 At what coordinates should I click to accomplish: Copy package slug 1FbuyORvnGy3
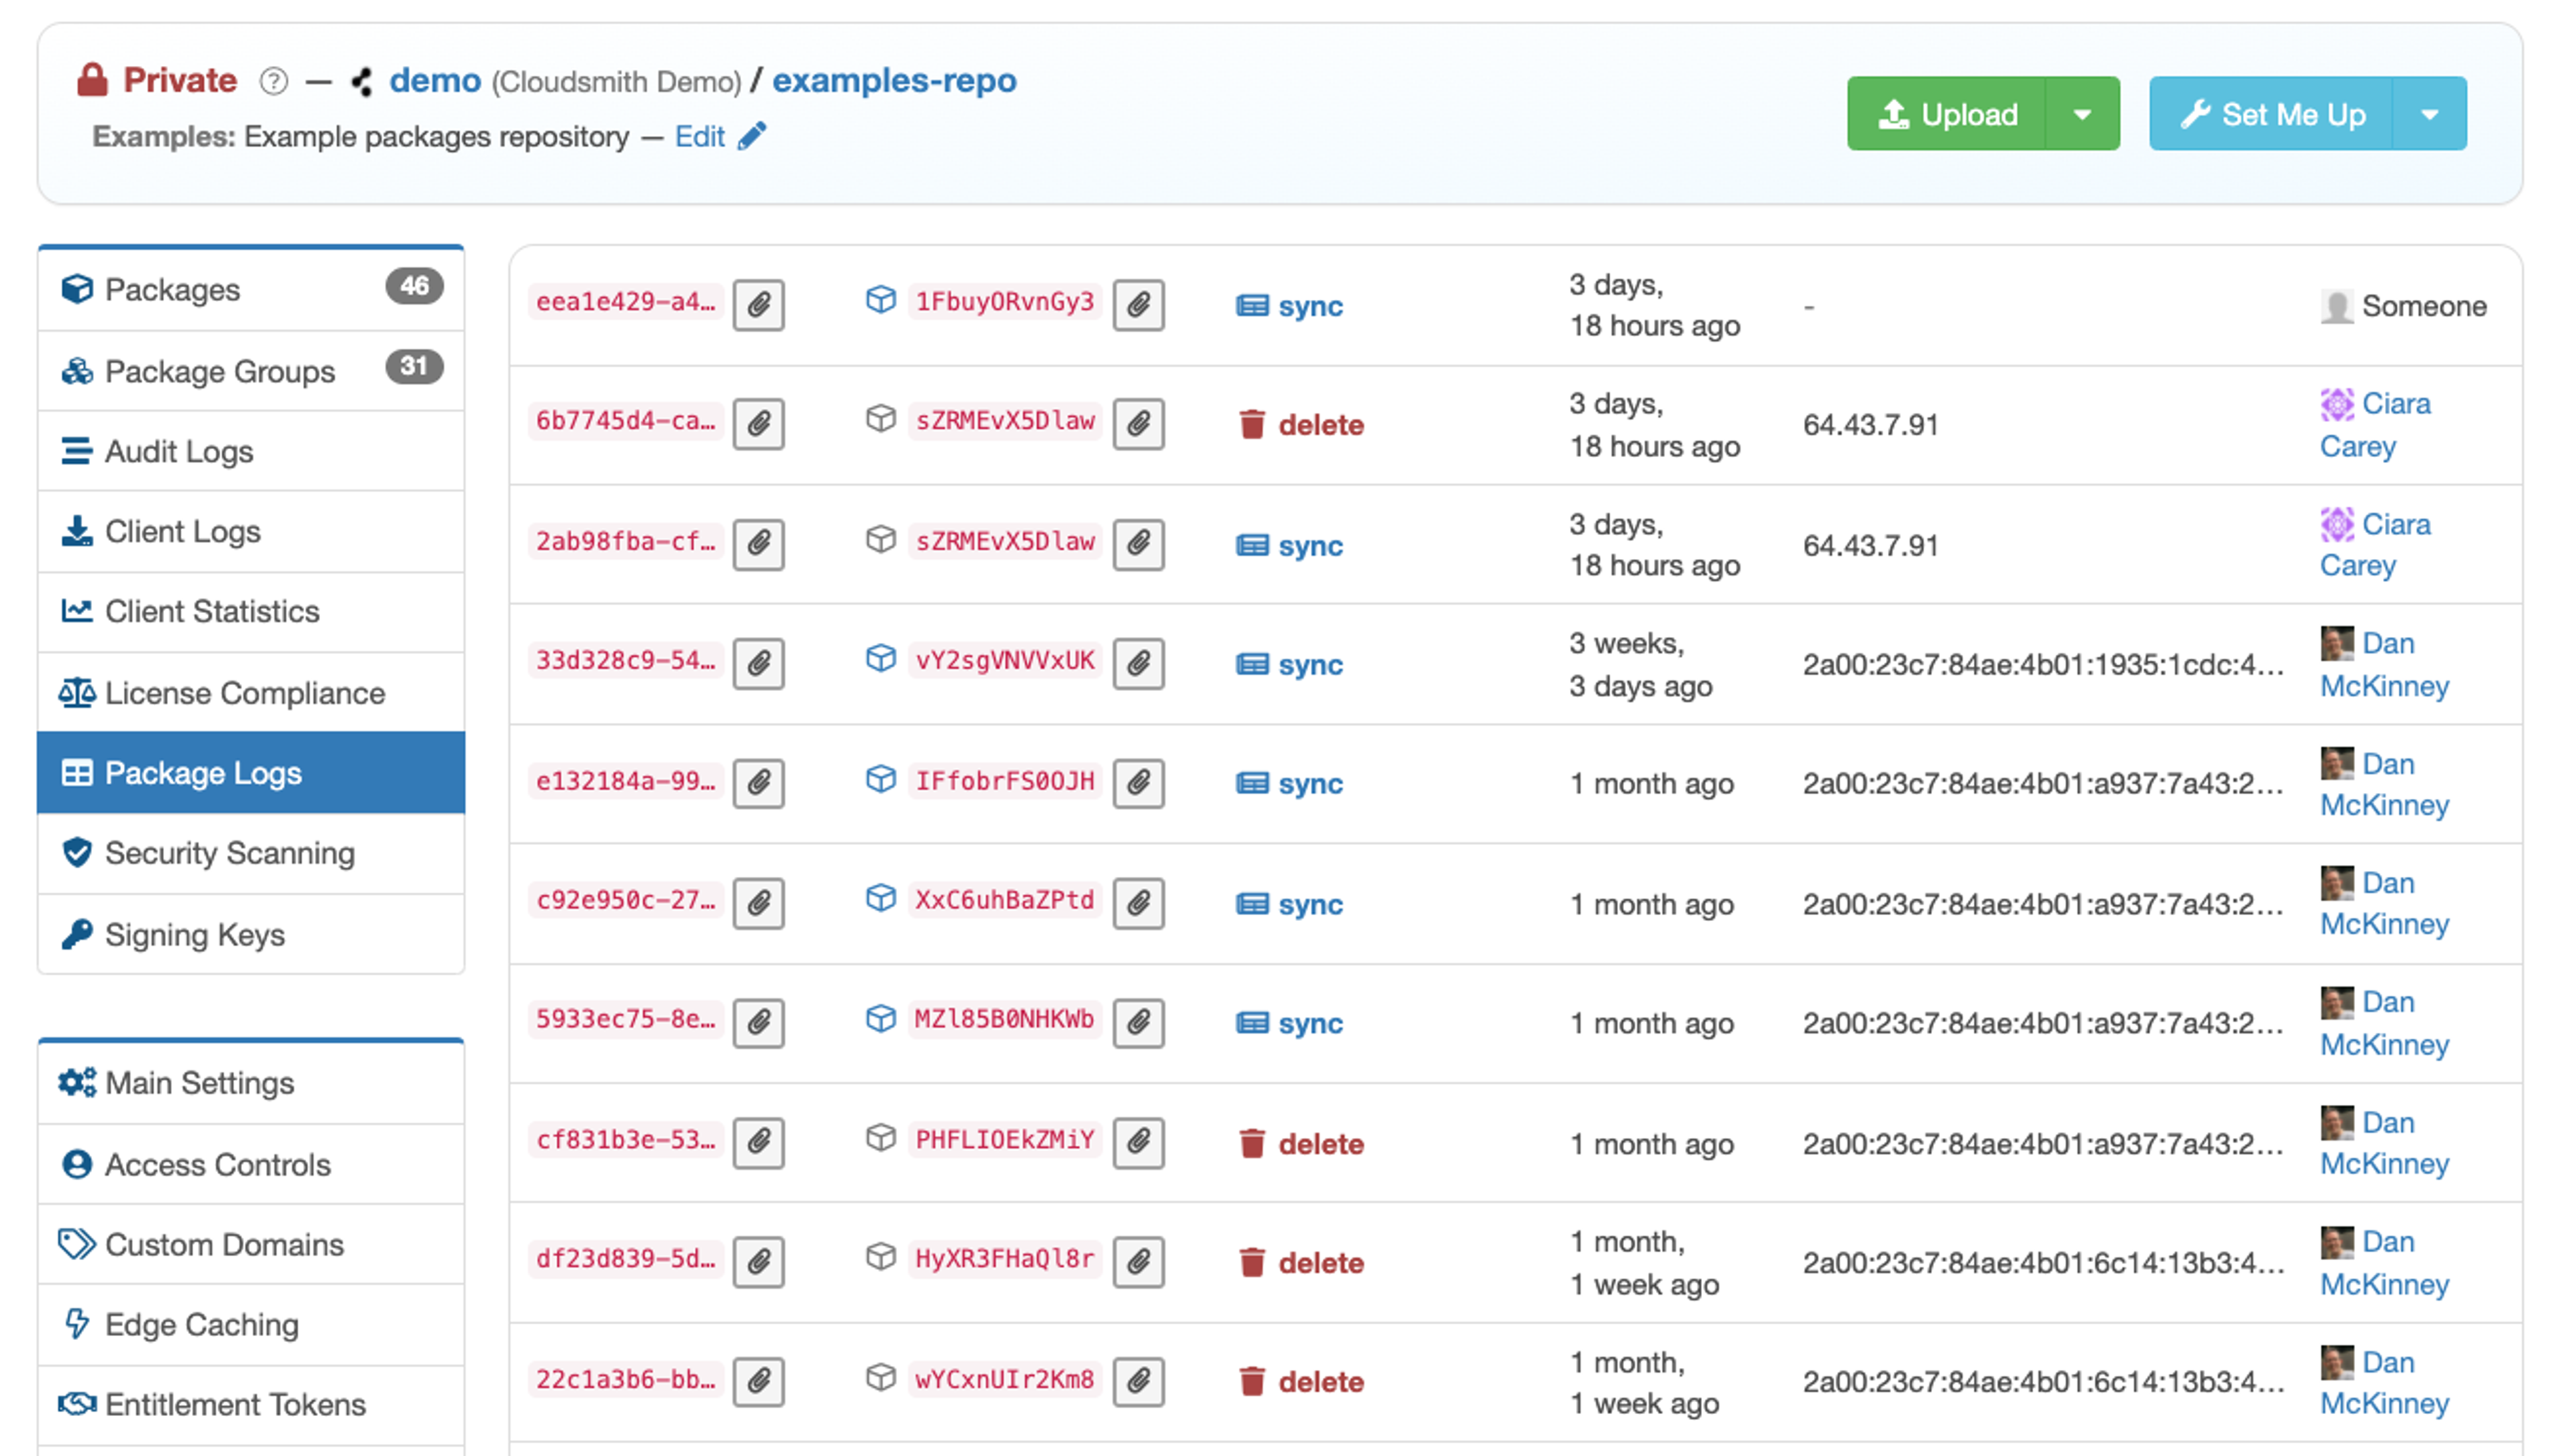pyautogui.click(x=1138, y=304)
